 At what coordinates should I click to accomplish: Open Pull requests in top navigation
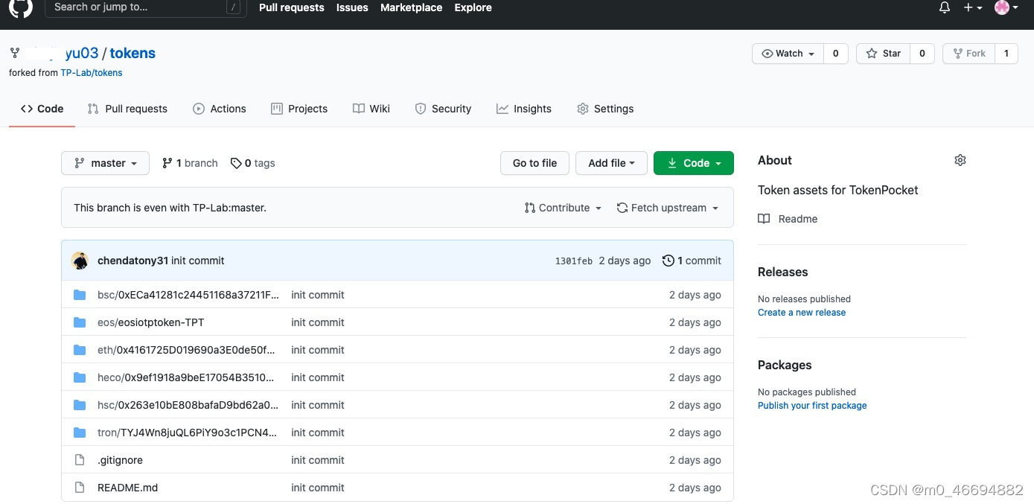[x=292, y=7]
